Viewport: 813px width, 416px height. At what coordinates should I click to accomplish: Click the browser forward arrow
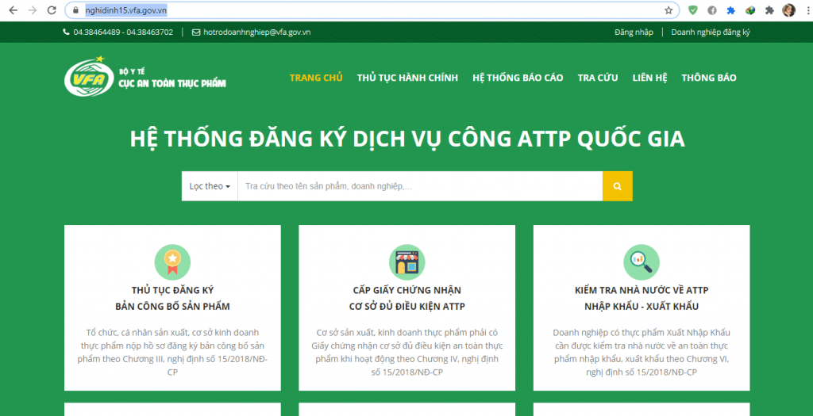32,10
